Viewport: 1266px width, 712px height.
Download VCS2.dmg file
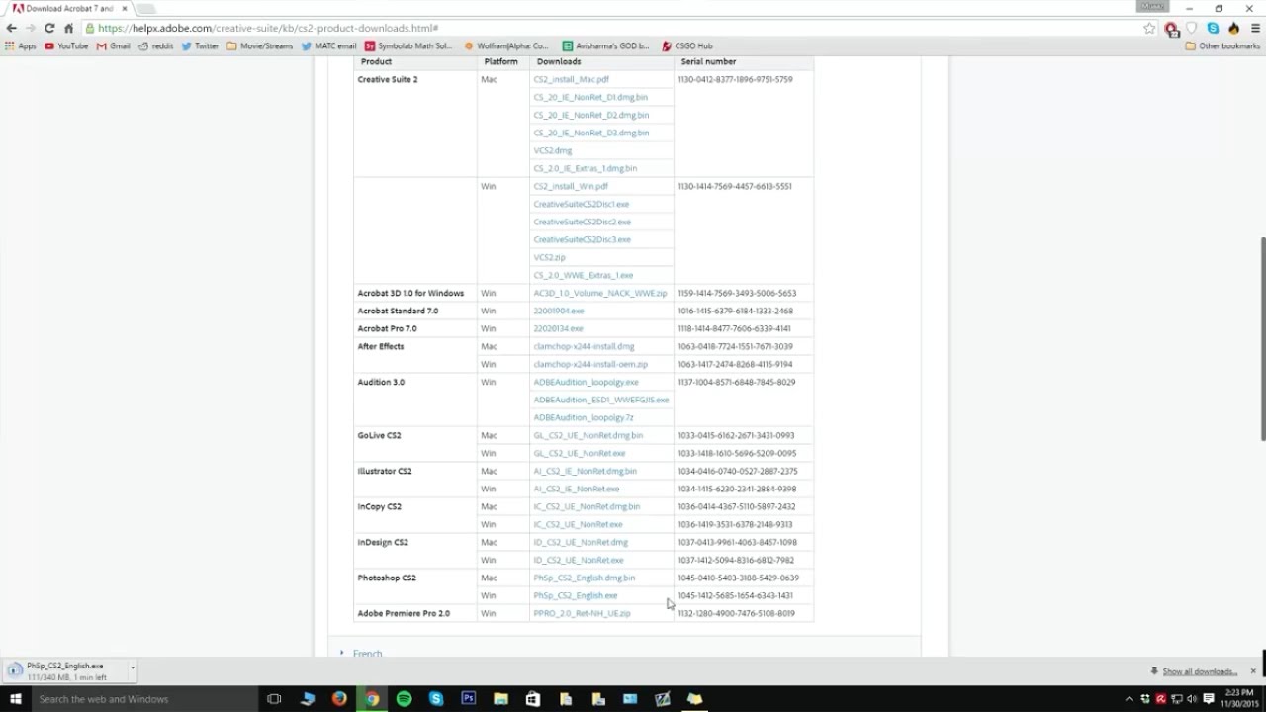(x=552, y=150)
